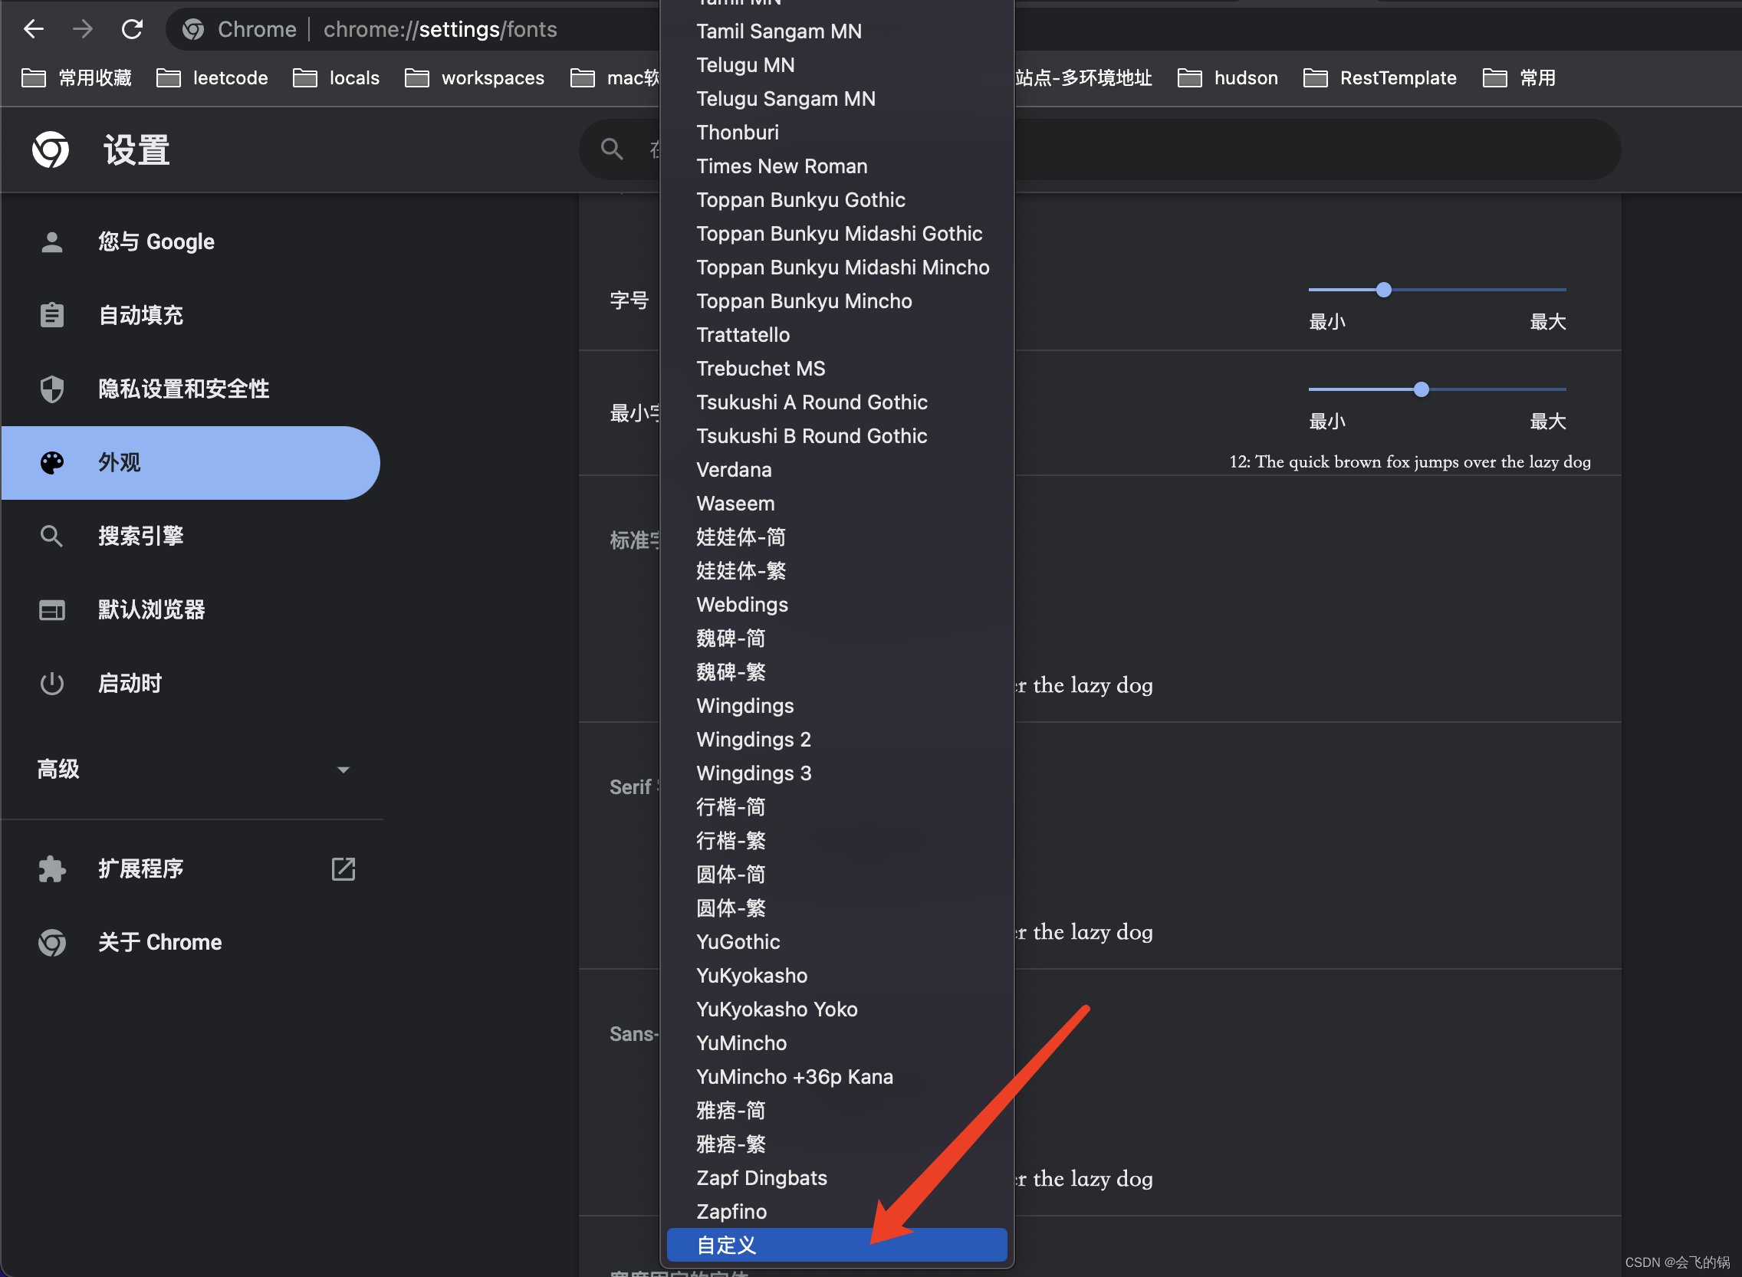Viewport: 1742px width, 1277px height.
Task: Click the settings search magnifier icon
Action: click(612, 149)
